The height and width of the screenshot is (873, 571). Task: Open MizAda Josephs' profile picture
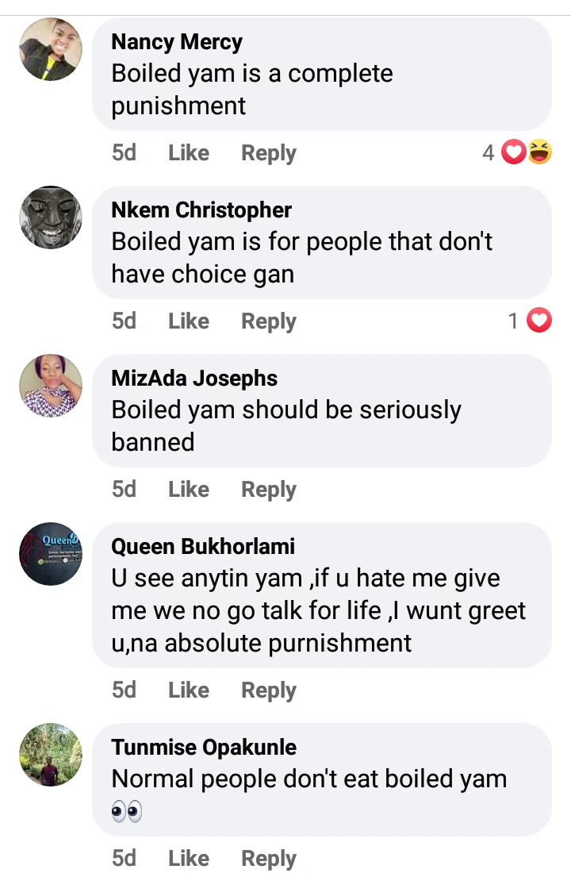(51, 386)
